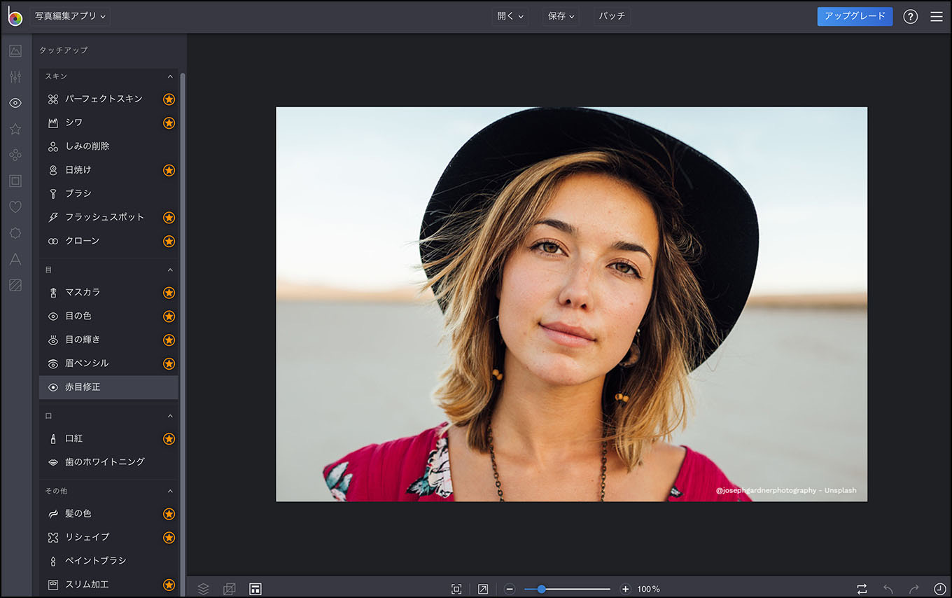
Task: Adjust the zoom level slider
Action: pyautogui.click(x=568, y=589)
